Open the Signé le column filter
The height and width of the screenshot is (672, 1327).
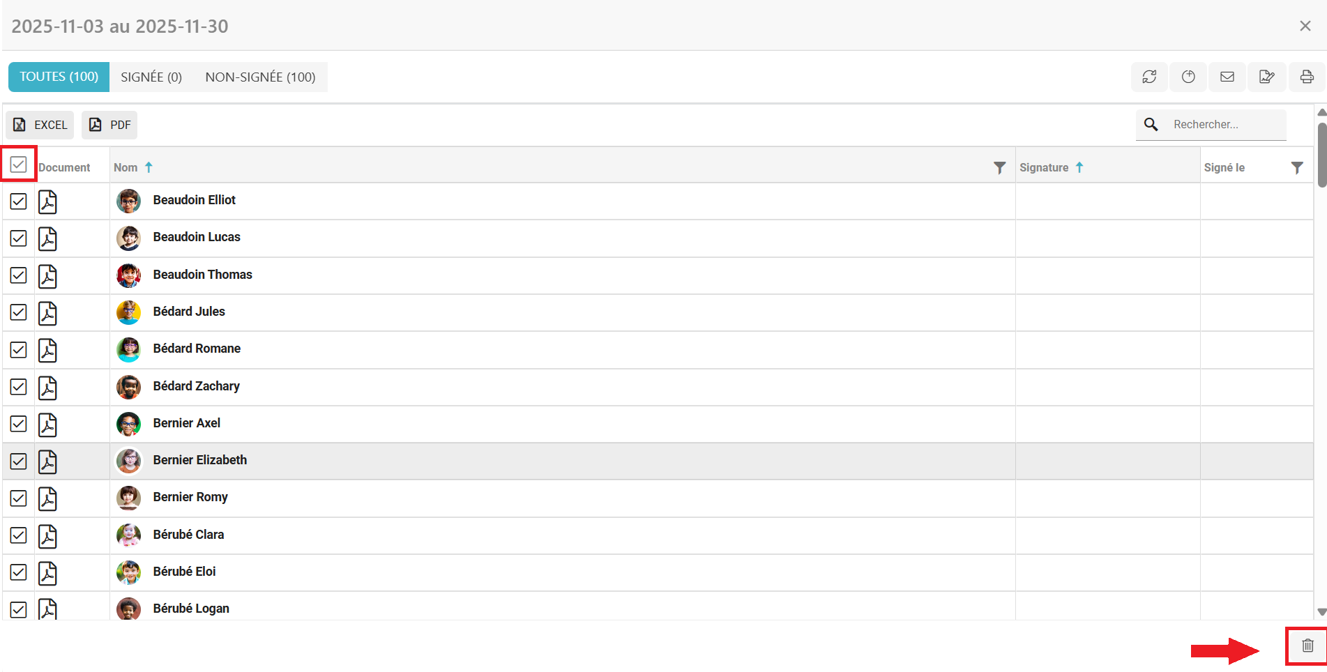1296,167
